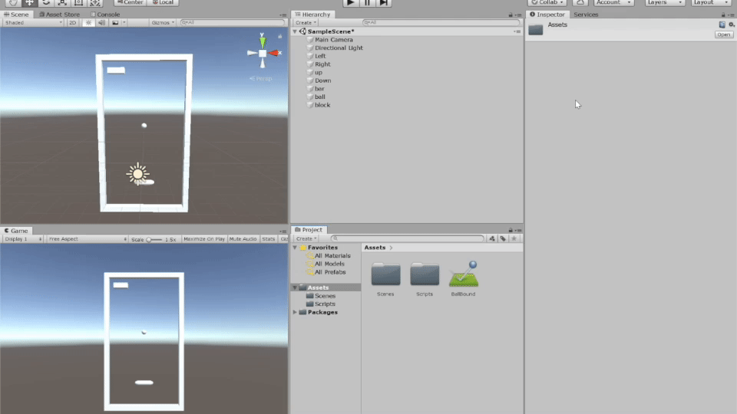Switch to the Console tab
Viewport: 737px width, 414px height.
pyautogui.click(x=105, y=15)
